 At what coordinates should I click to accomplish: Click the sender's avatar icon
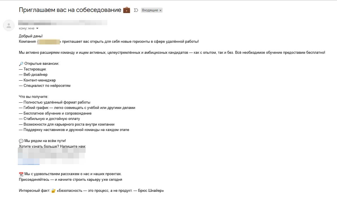coord(9,25)
